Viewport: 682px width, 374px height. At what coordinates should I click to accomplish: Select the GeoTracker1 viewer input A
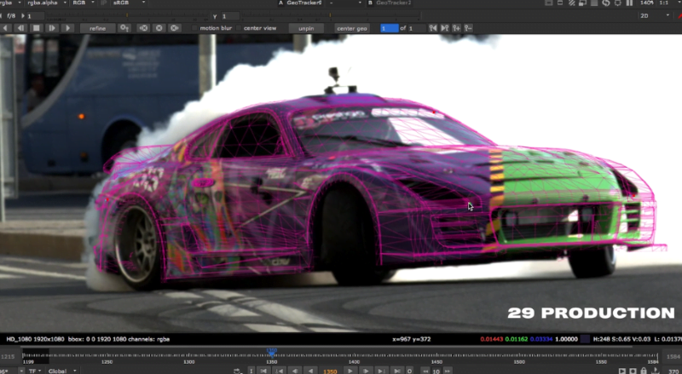pyautogui.click(x=306, y=3)
